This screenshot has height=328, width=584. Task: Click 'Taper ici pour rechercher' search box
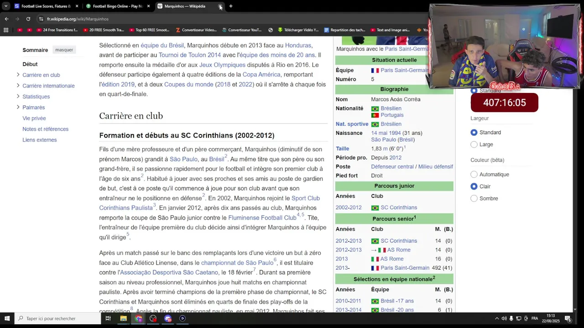57,318
